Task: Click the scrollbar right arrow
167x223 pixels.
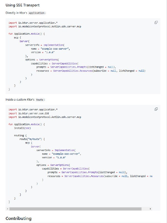Action: point(150,208)
